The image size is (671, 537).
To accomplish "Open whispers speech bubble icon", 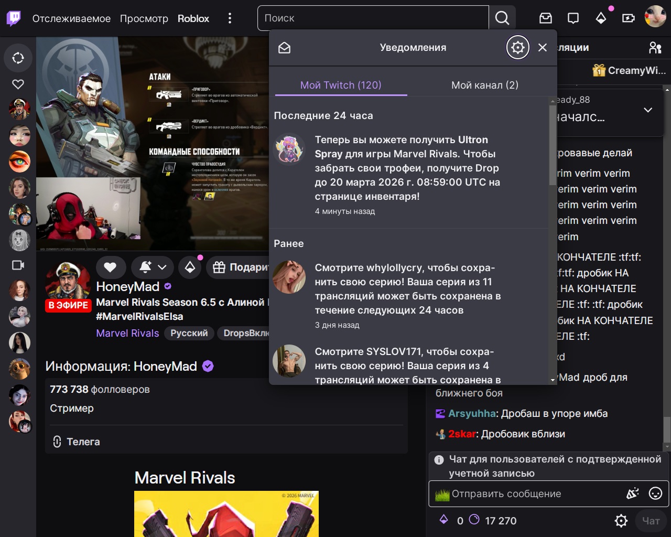I will coord(573,18).
